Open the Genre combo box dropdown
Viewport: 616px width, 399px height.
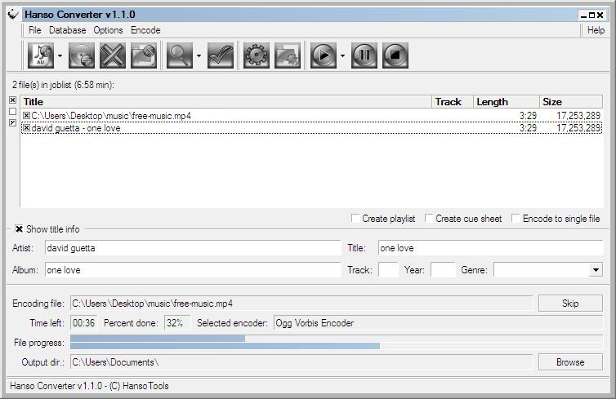pyautogui.click(x=596, y=270)
